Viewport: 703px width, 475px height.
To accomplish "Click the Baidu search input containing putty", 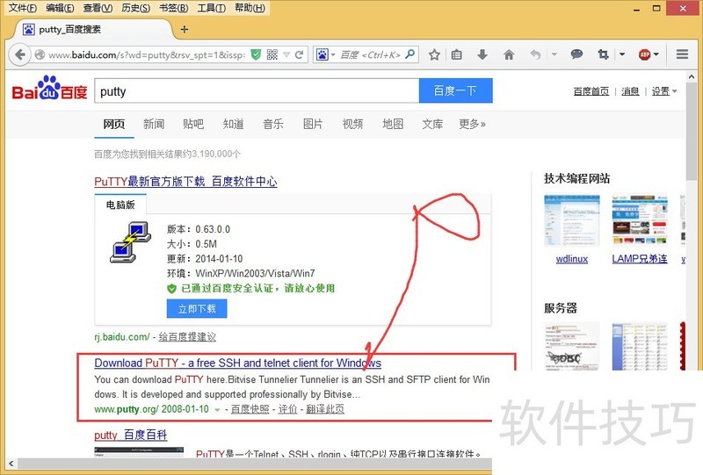I will 257,91.
